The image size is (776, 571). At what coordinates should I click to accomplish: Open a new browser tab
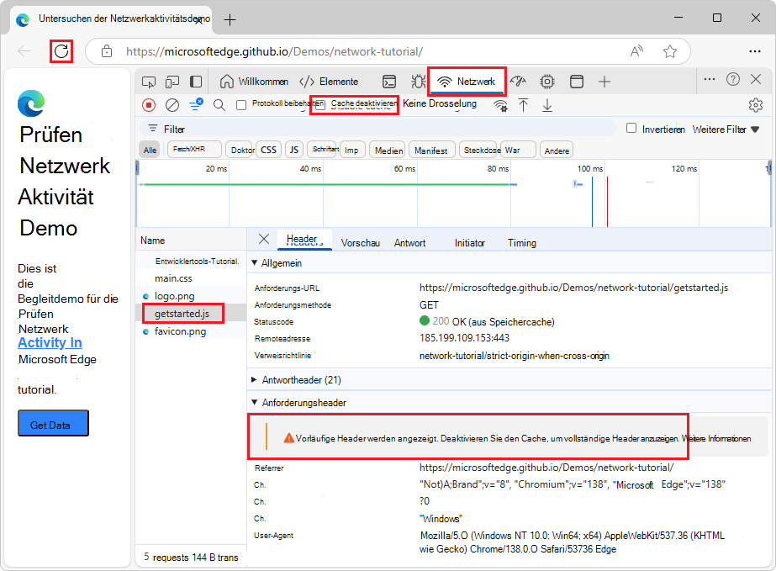230,20
